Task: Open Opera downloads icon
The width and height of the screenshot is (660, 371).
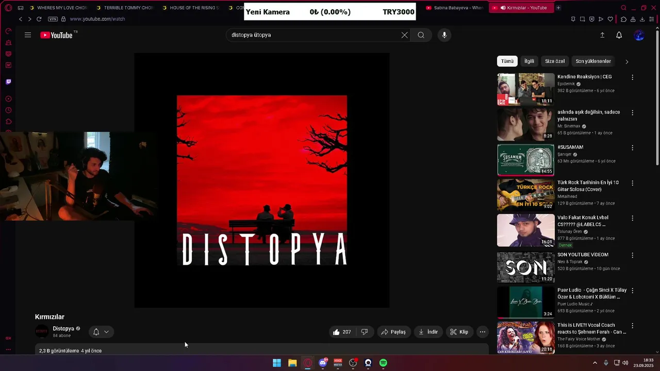Action: coord(642,19)
